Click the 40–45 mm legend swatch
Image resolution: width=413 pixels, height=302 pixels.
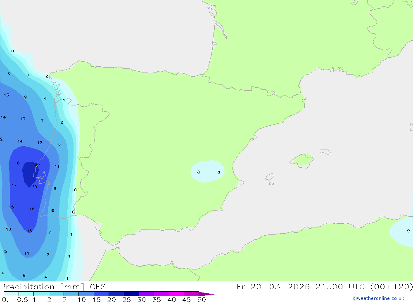pyautogui.click(x=176, y=294)
